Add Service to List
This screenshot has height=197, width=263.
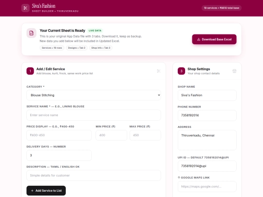click(46, 191)
